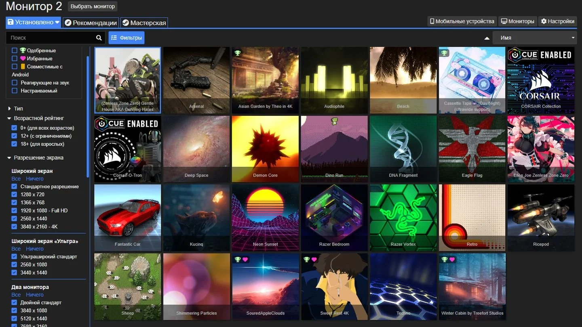Toggle the 1920 x 1080 Full HD checkbox

pyautogui.click(x=15, y=210)
